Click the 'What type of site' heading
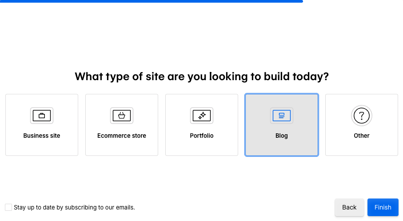403x221 pixels. click(x=202, y=76)
